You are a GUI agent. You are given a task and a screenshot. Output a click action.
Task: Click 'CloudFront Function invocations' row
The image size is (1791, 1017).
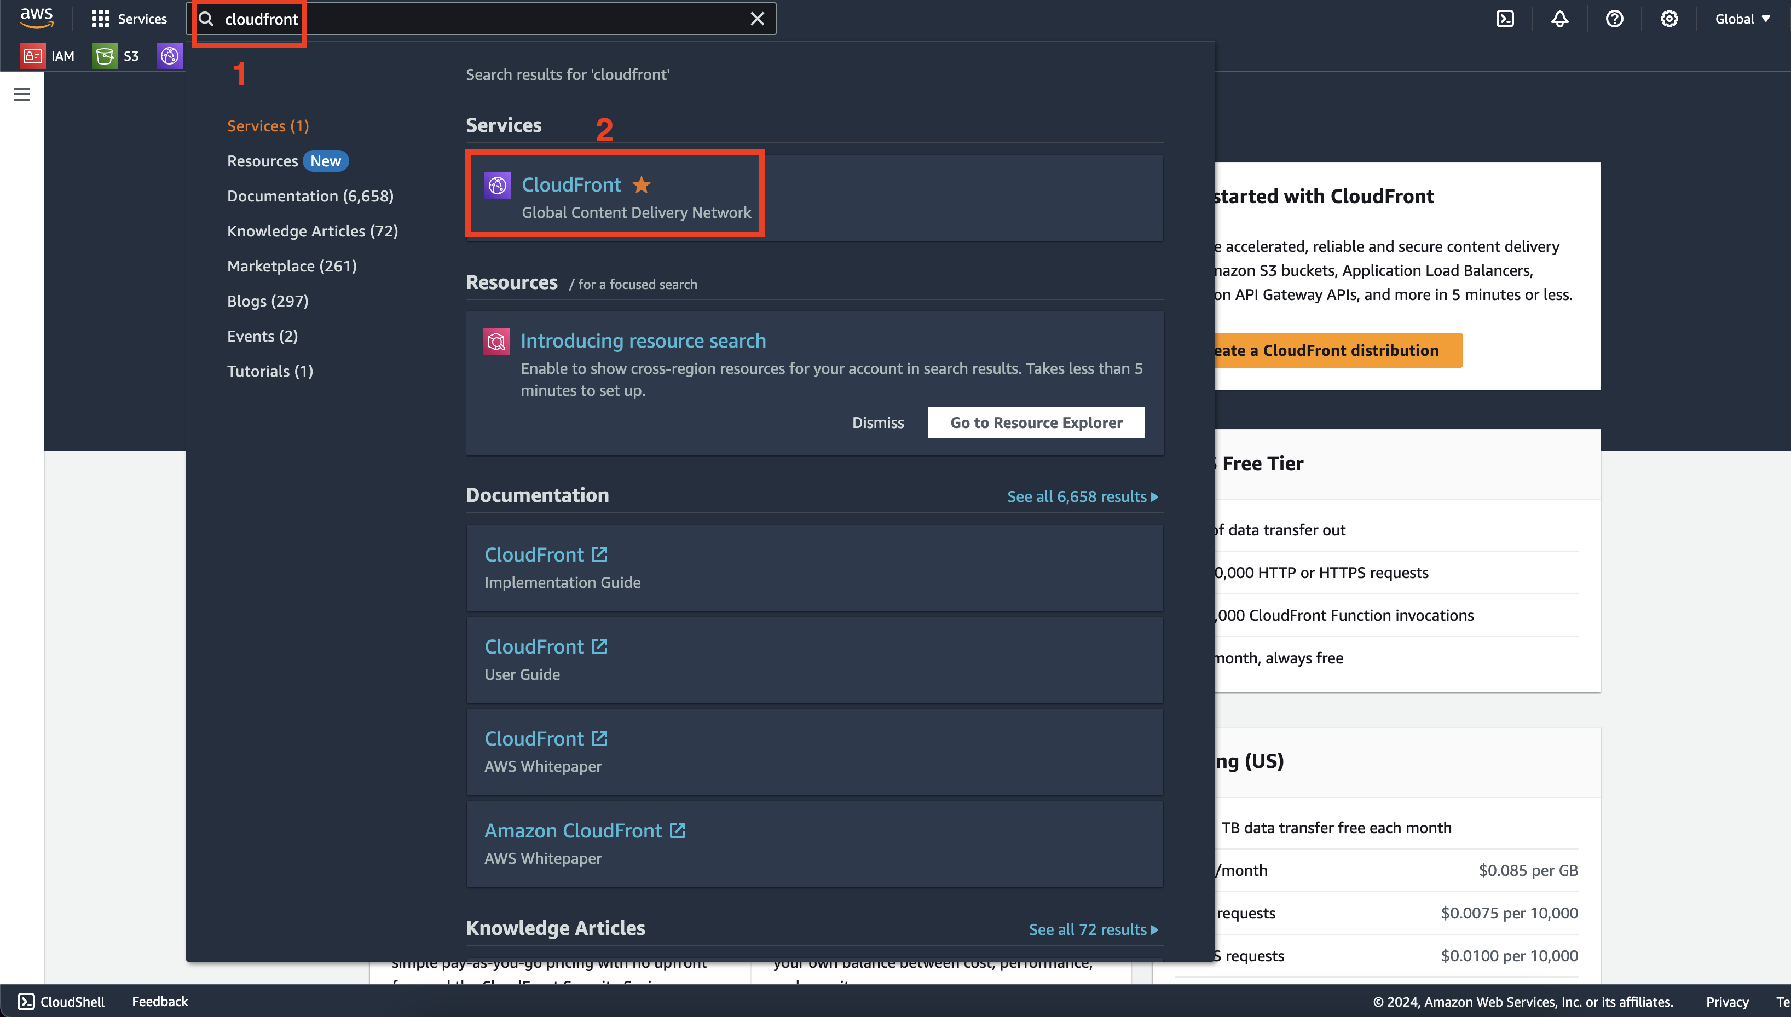click(1344, 615)
